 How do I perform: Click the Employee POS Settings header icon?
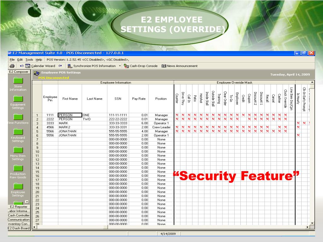click(x=37, y=73)
